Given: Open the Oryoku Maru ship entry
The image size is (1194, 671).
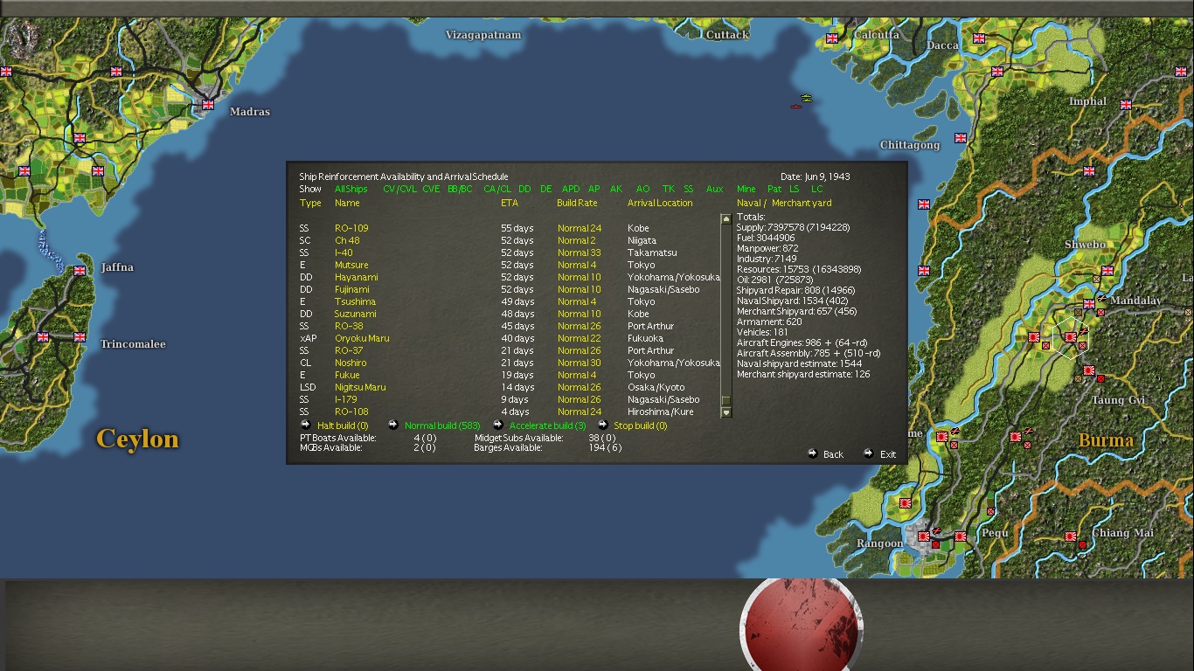Looking at the screenshot, I should [362, 338].
